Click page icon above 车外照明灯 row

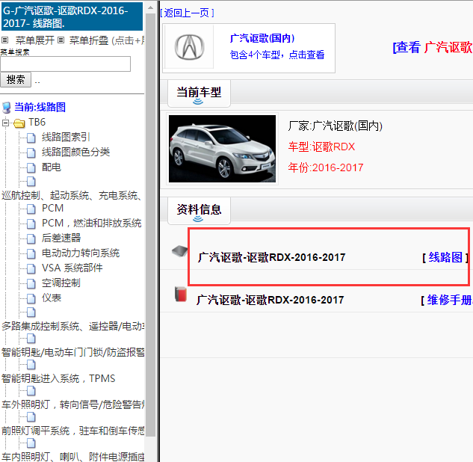pos(31,391)
